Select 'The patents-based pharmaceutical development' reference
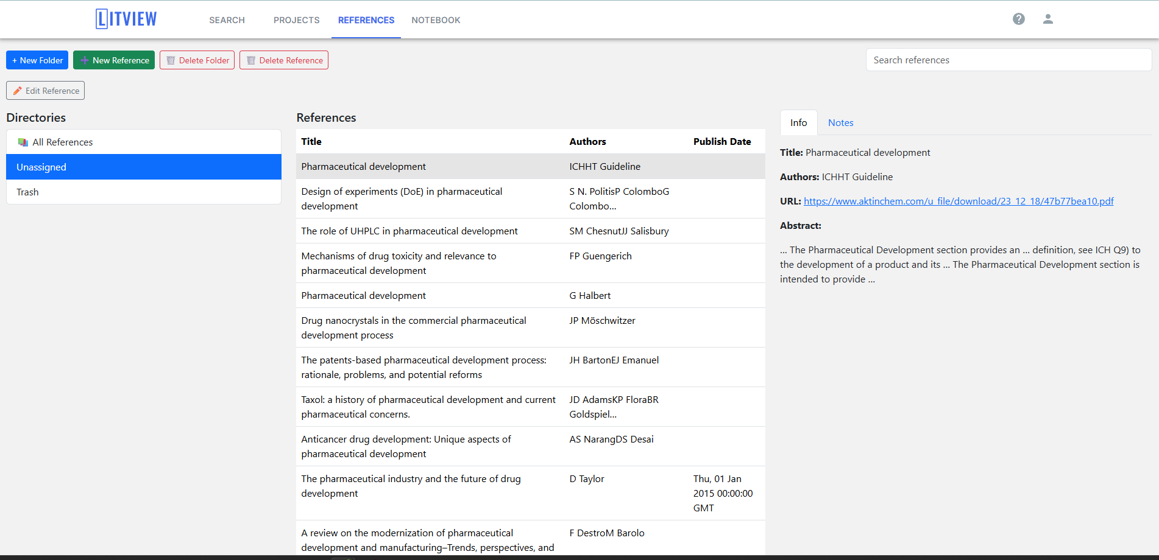The height and width of the screenshot is (560, 1159). (531, 367)
